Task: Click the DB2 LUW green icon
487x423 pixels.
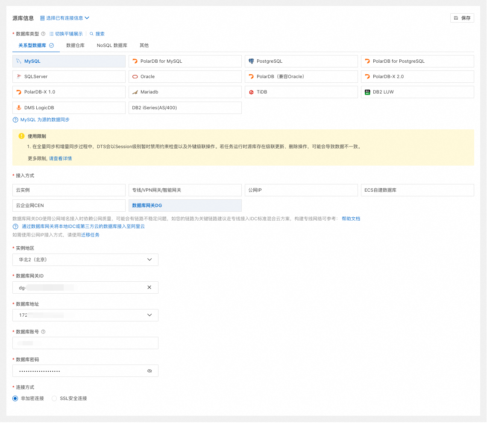Action: point(367,92)
